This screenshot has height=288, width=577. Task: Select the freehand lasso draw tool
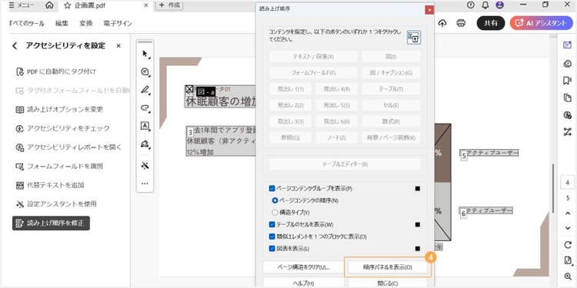point(145,108)
